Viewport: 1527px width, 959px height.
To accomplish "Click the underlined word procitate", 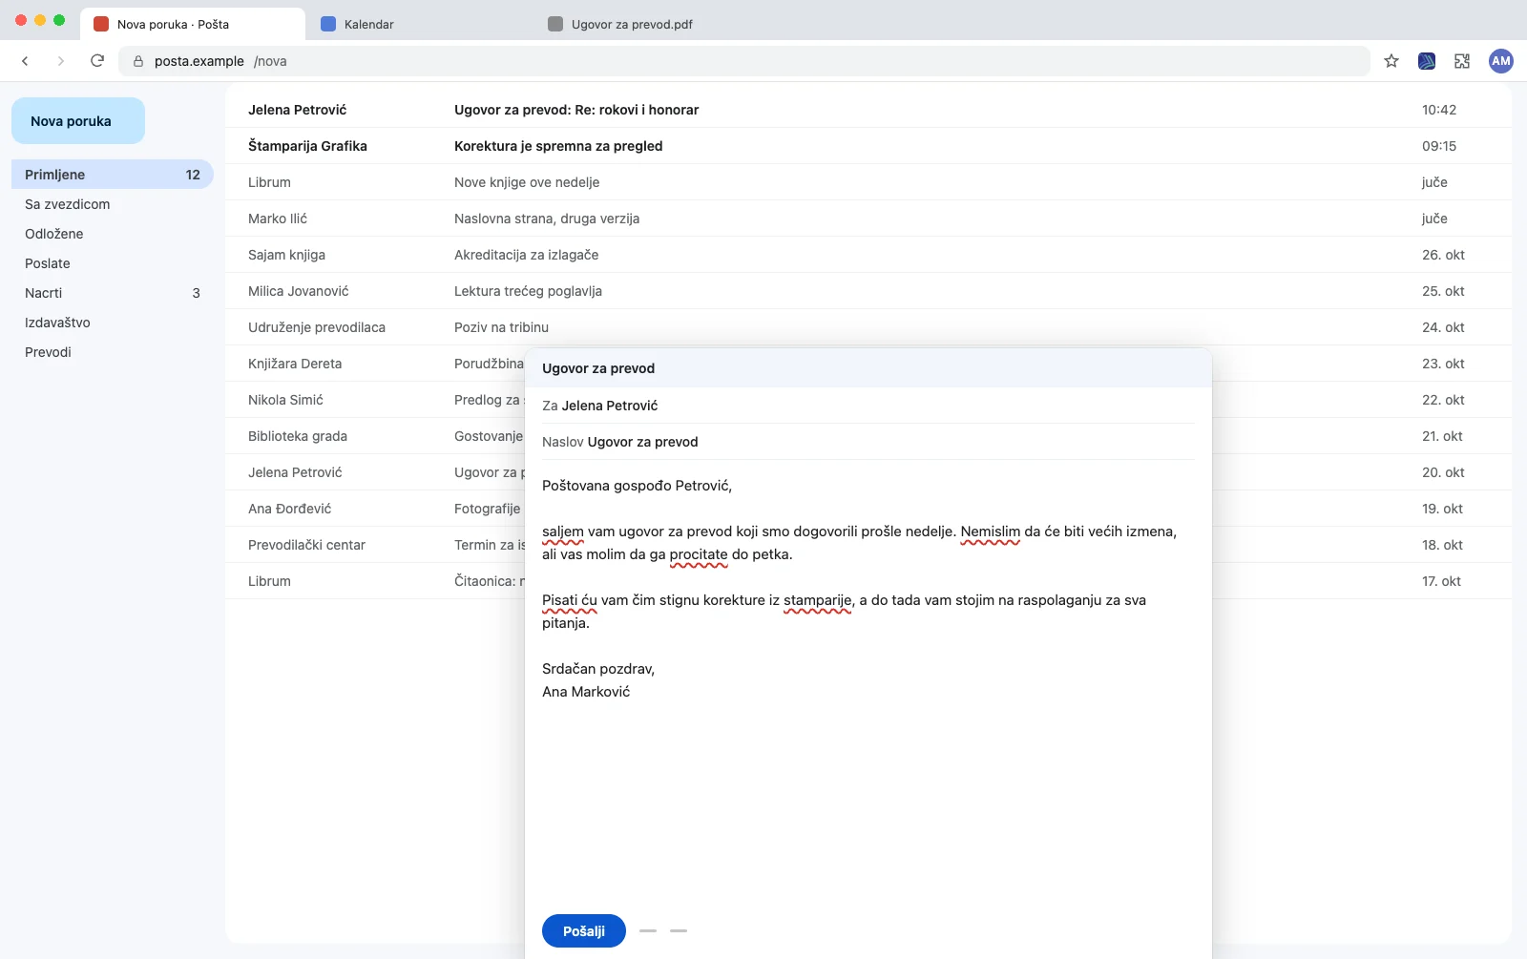I will tap(699, 554).
